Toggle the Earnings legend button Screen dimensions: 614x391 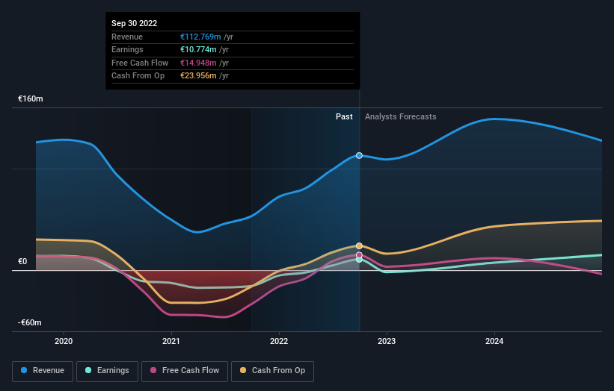107,371
